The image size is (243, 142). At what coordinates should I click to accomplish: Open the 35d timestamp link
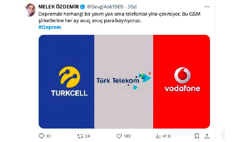point(132,7)
